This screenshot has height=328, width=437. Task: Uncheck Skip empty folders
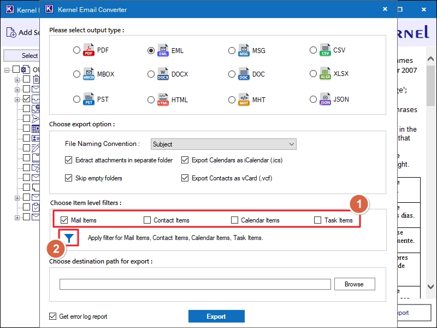69,178
